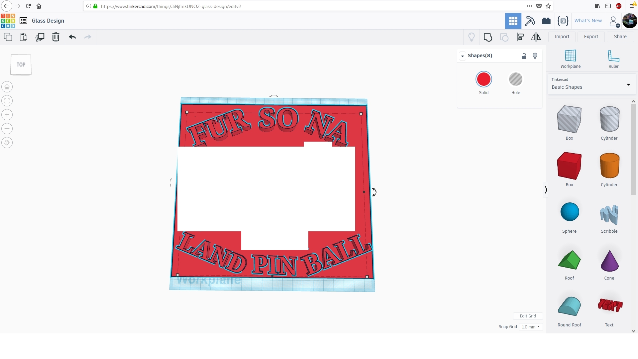This screenshot has height=359, width=638.
Task: Click the Export button
Action: tap(591, 37)
